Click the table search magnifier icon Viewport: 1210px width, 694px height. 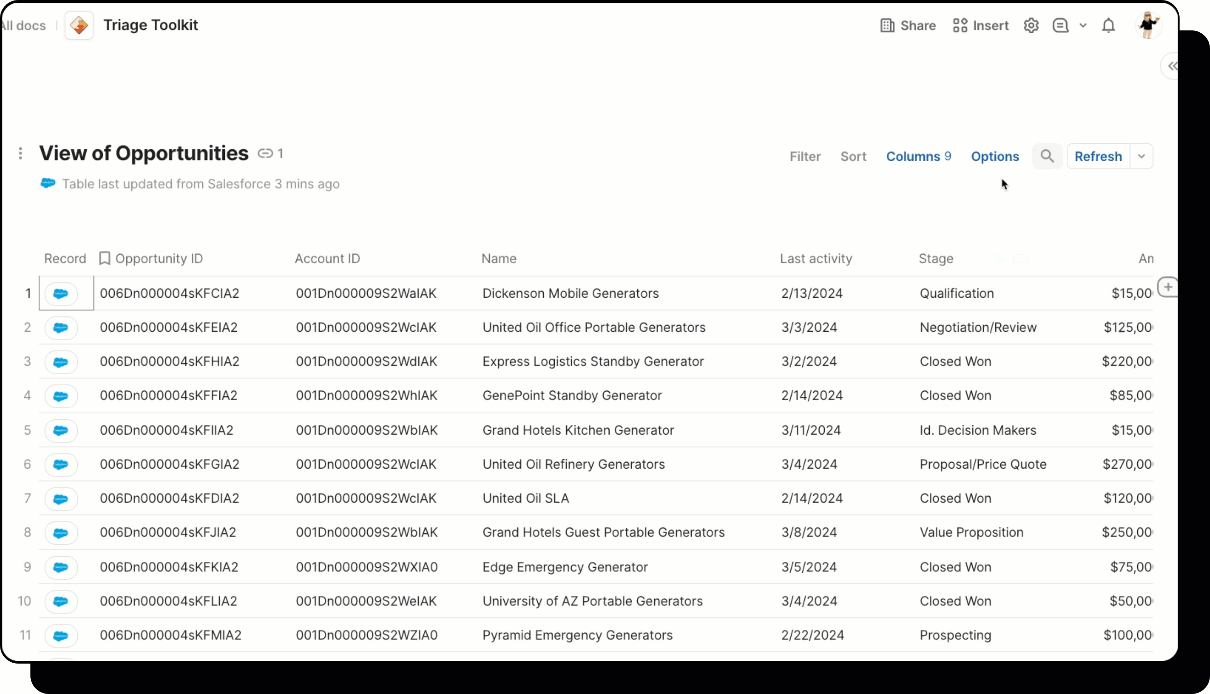(1047, 156)
